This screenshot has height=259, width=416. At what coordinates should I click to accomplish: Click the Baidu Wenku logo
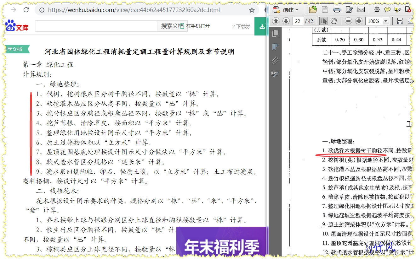pos(17,26)
